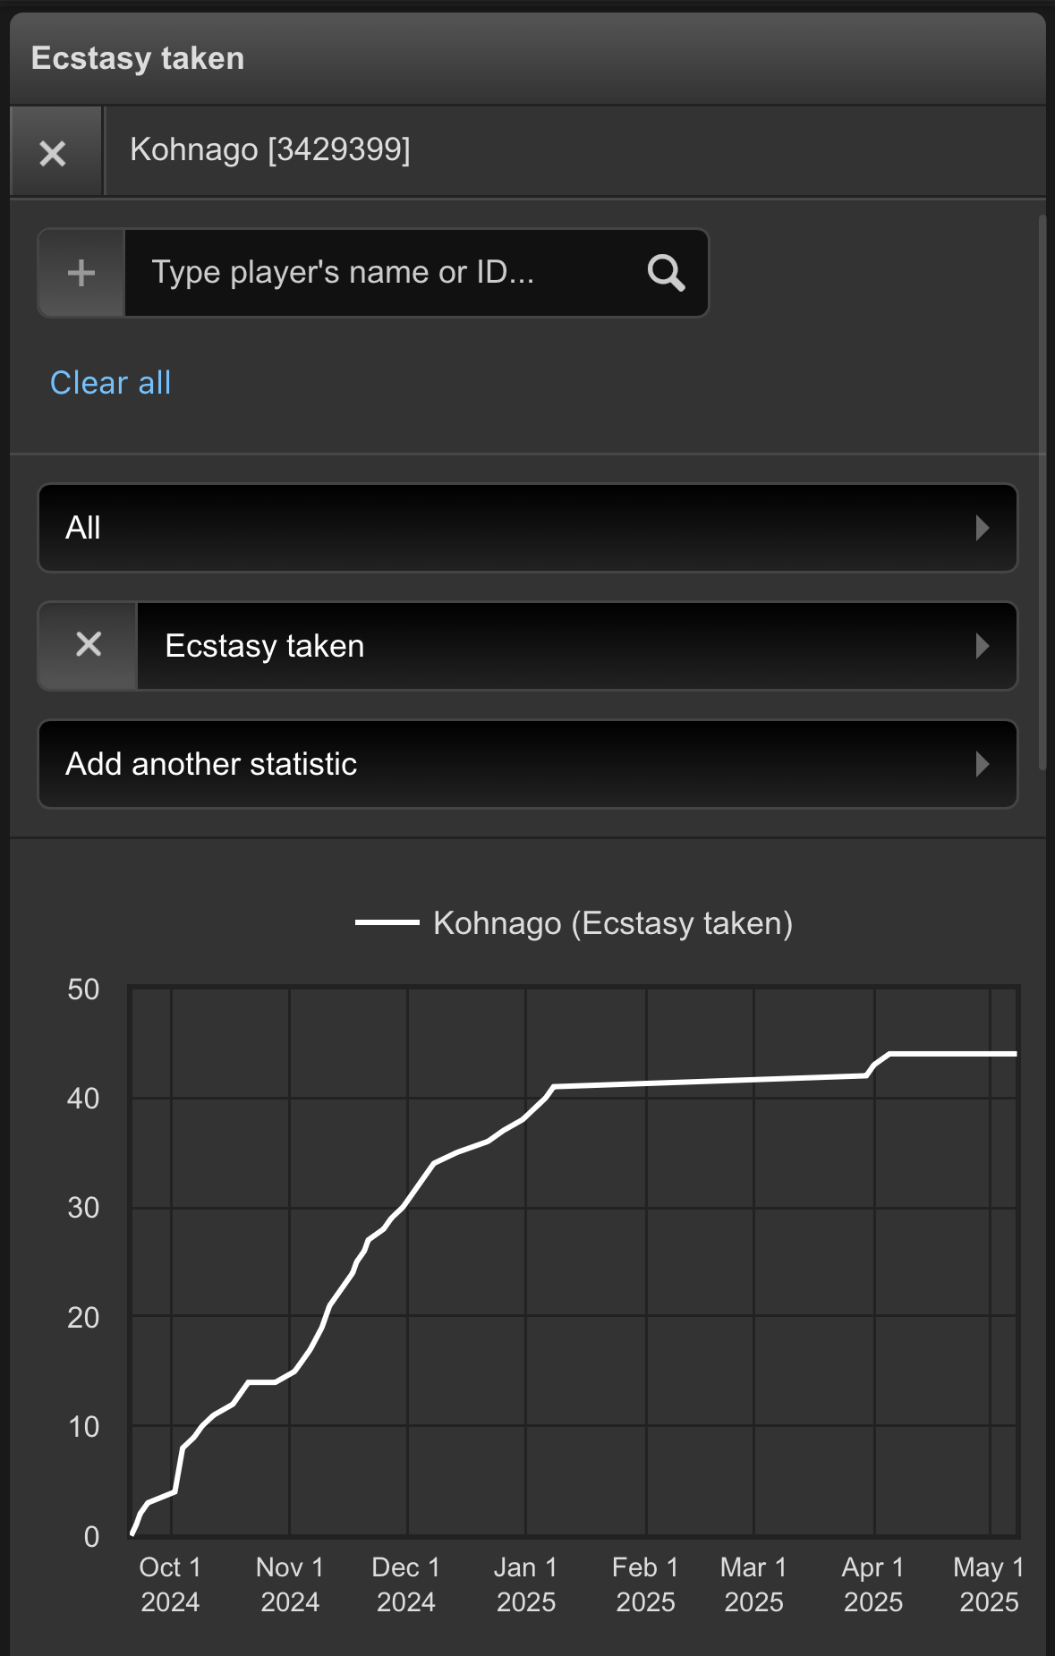
Task: Click the Apr 1 2025 axis label
Action: tap(873, 1584)
